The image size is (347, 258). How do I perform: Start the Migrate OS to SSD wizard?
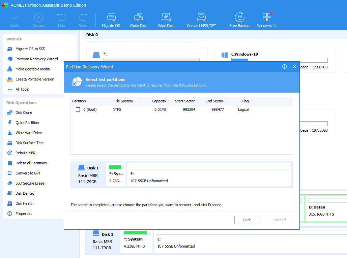[x=30, y=49]
